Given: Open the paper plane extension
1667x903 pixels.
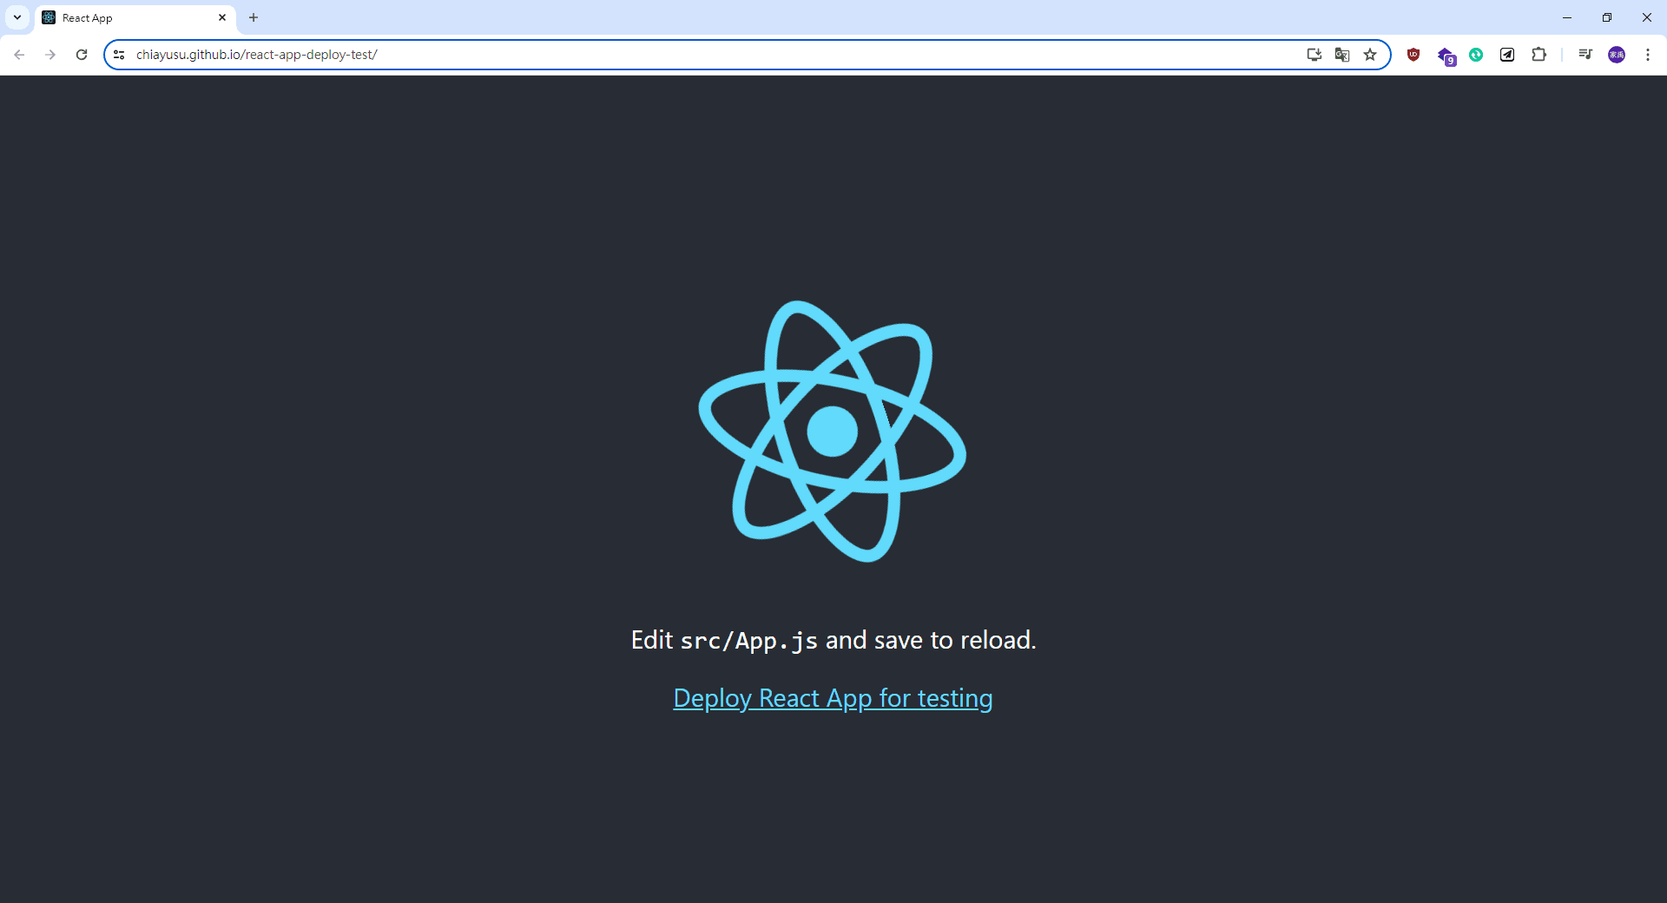Looking at the screenshot, I should click(1507, 55).
